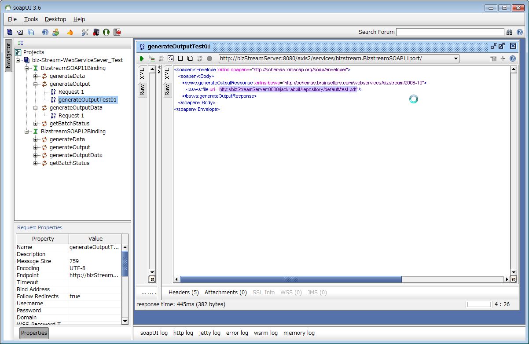Click the exit soapUI toolbar icon
Screen dimensions: 529x344
coord(117,32)
